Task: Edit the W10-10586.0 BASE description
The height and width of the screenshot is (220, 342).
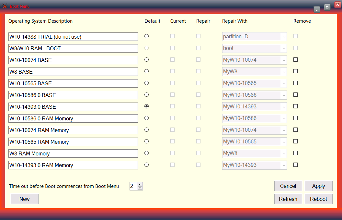Action: 73,95
